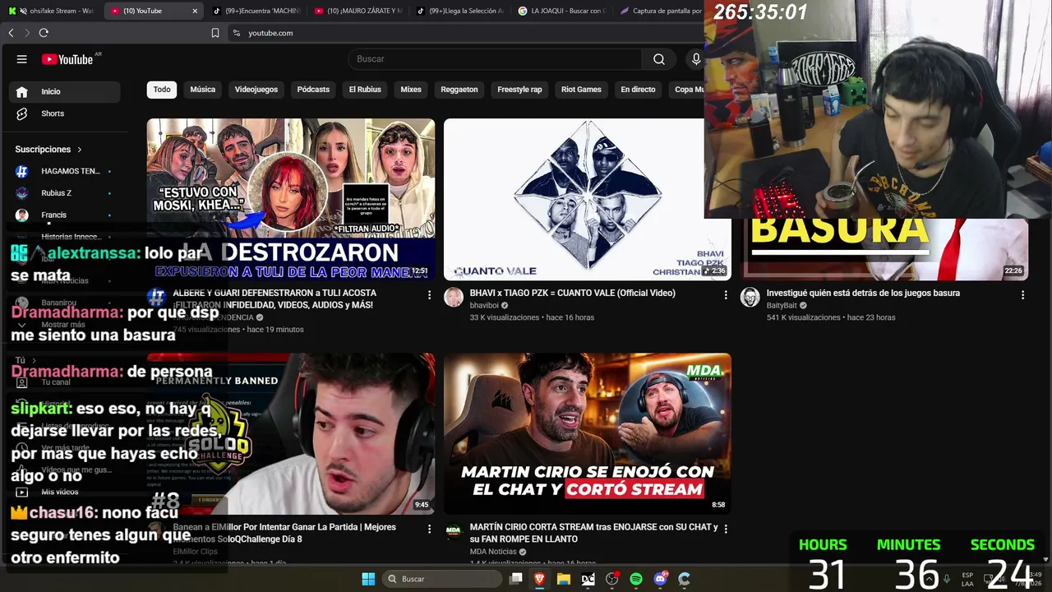Open File Explorer from the taskbar
1052x592 pixels.
[564, 579]
